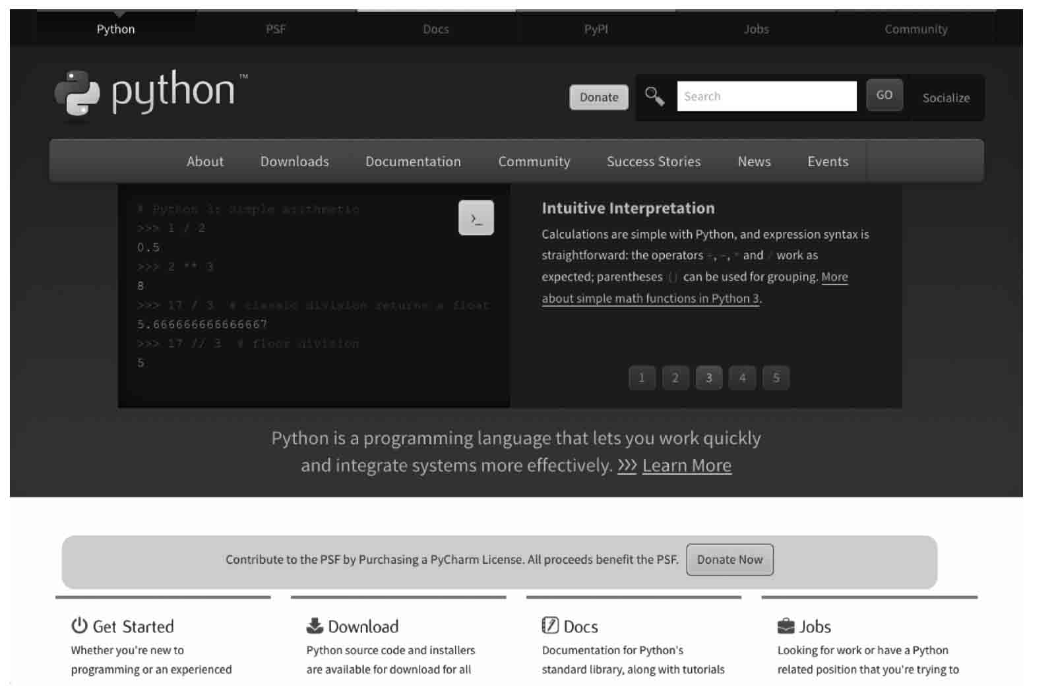Viewport: 1054px width, 693px height.
Task: Click the Get Started power icon
Action: coord(79,625)
